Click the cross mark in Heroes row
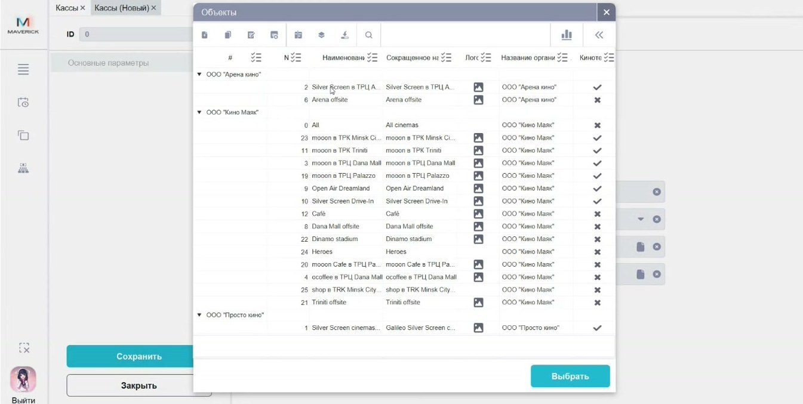Viewport: 803px width, 404px height. click(597, 252)
